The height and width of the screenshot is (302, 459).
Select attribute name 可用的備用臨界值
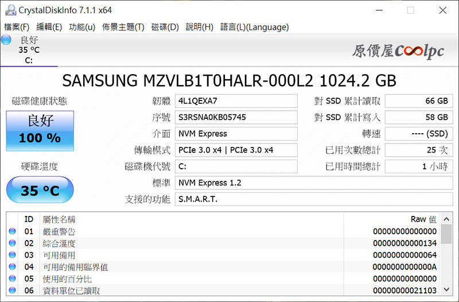[x=75, y=267]
